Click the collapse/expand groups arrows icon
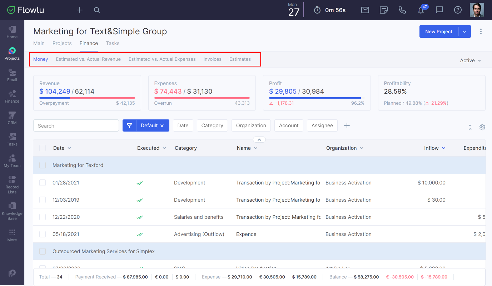The height and width of the screenshot is (286, 492). pos(470,127)
